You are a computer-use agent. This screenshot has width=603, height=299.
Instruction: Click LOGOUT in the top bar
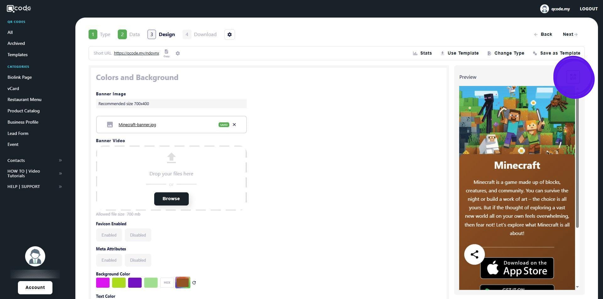589,9
